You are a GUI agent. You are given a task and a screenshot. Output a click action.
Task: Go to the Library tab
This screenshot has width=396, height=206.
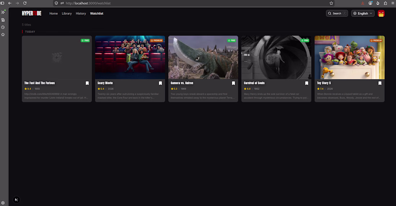pos(67,14)
